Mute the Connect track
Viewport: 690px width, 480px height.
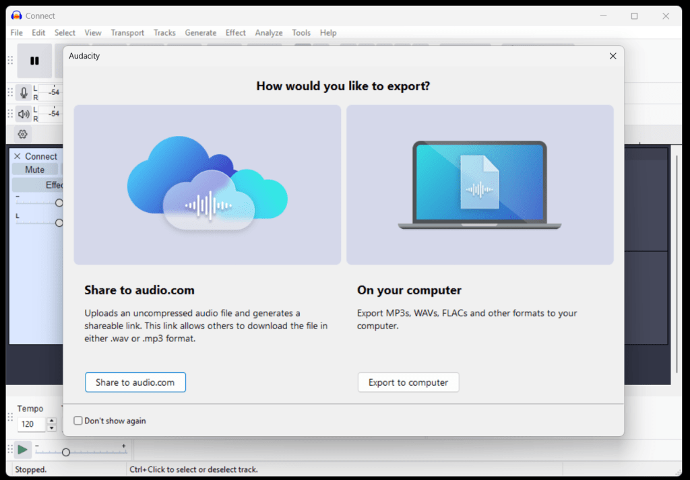point(35,170)
